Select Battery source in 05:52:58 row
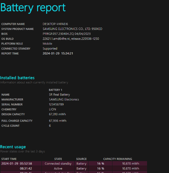Image resolution: width=169 pixels, height=173 pixels. tap(81, 164)
